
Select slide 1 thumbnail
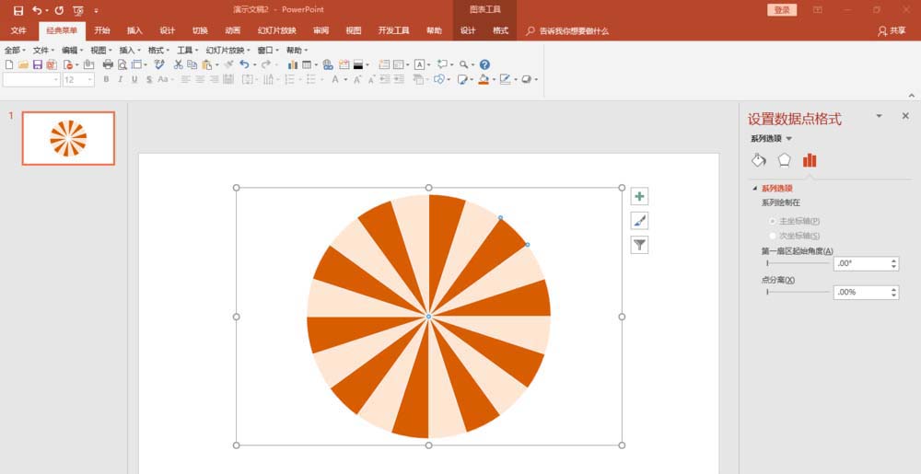point(68,138)
